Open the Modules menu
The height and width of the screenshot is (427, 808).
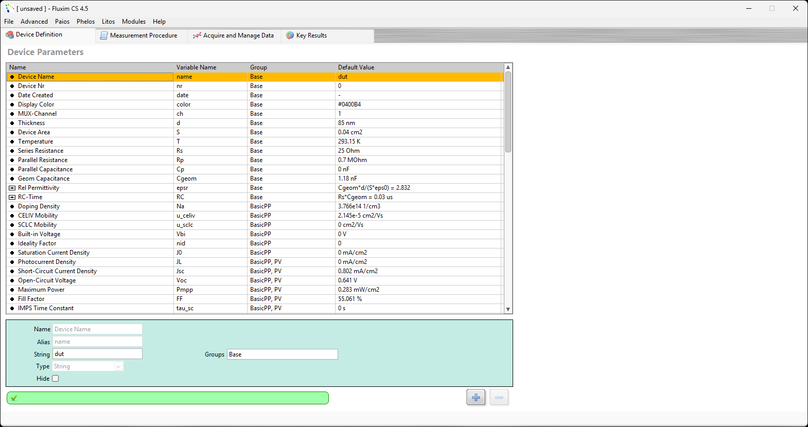pos(134,22)
